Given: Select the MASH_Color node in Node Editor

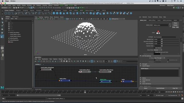Looking at the screenshot, I should point(106,81).
